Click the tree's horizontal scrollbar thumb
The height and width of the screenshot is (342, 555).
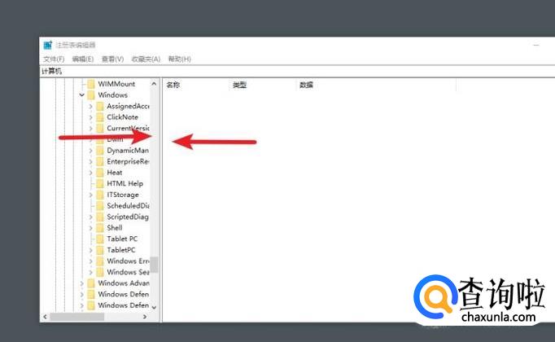[76, 317]
